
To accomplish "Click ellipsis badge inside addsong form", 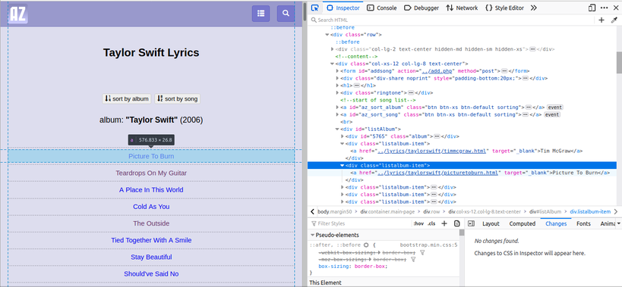I will 504,71.
